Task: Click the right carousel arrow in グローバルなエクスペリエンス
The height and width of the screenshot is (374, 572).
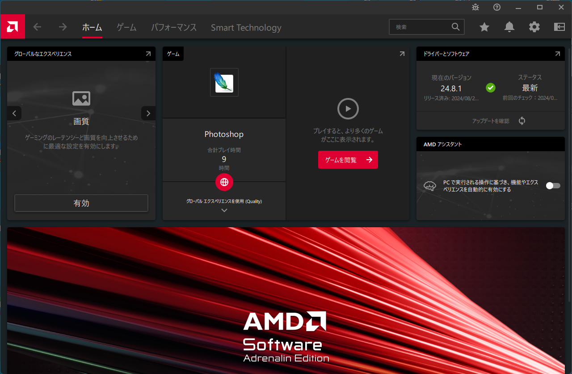Action: point(148,113)
